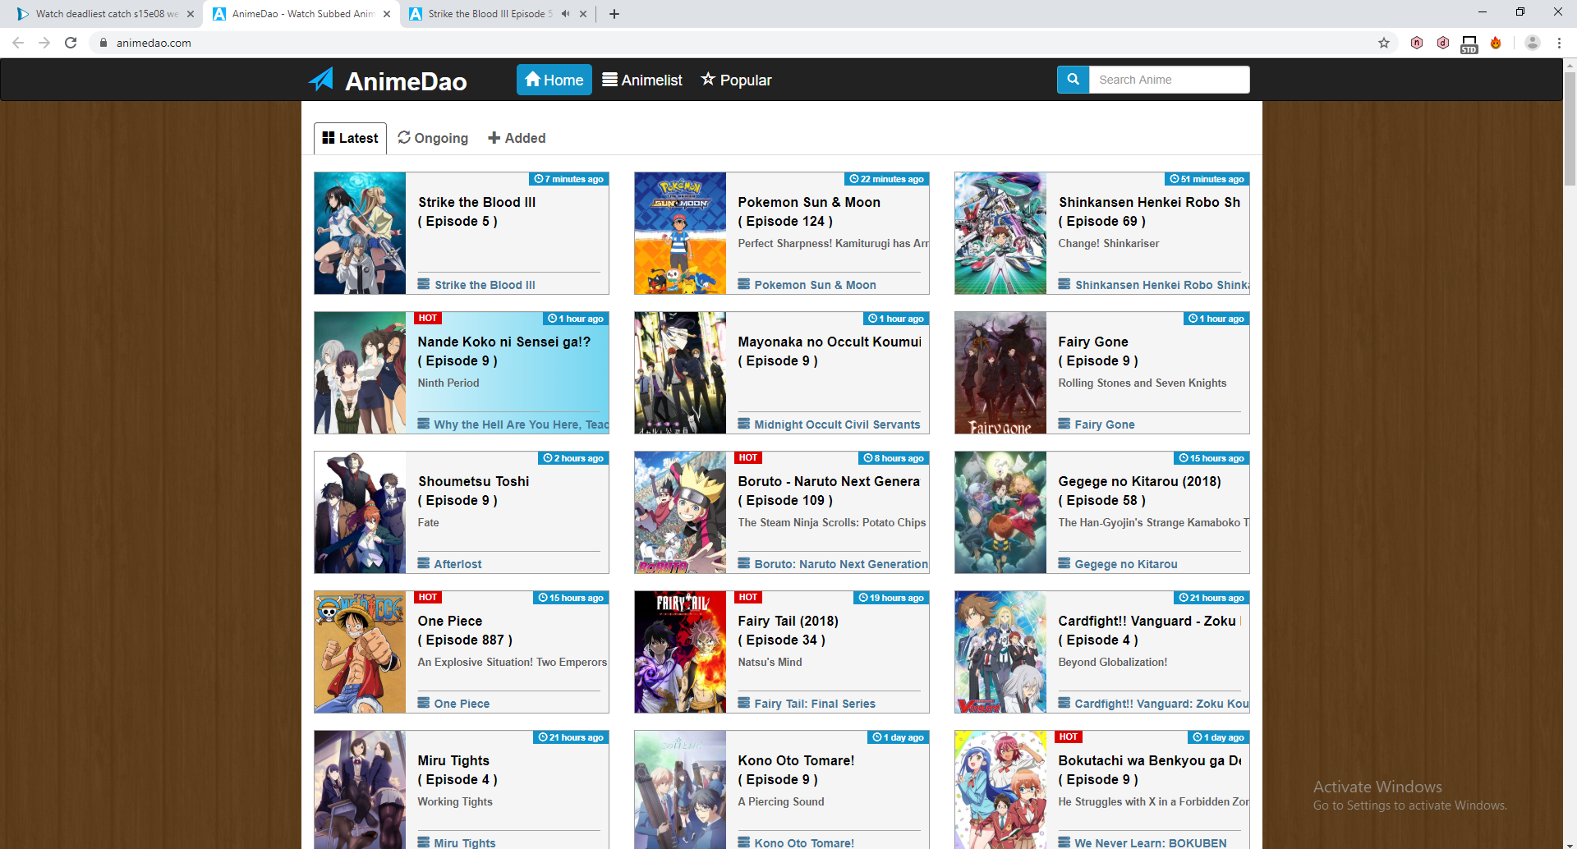Screen dimensions: 1577x849
Task: Click the Midnight Occult Civil Servants series link
Action: click(x=837, y=424)
